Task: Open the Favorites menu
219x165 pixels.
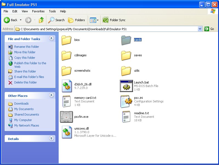Action: 38,11
